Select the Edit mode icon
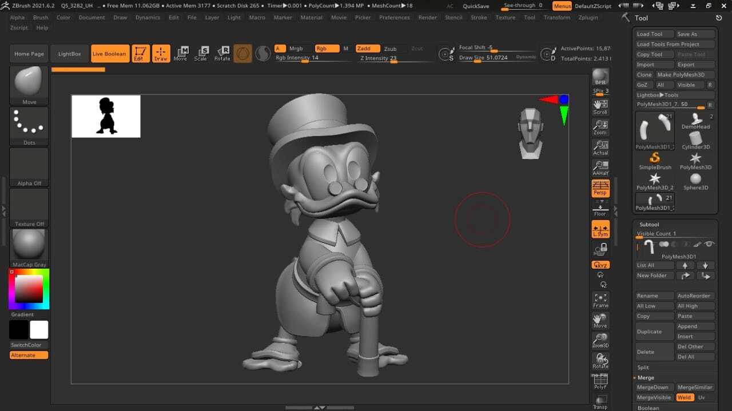Image resolution: width=732 pixels, height=411 pixels. [141, 54]
